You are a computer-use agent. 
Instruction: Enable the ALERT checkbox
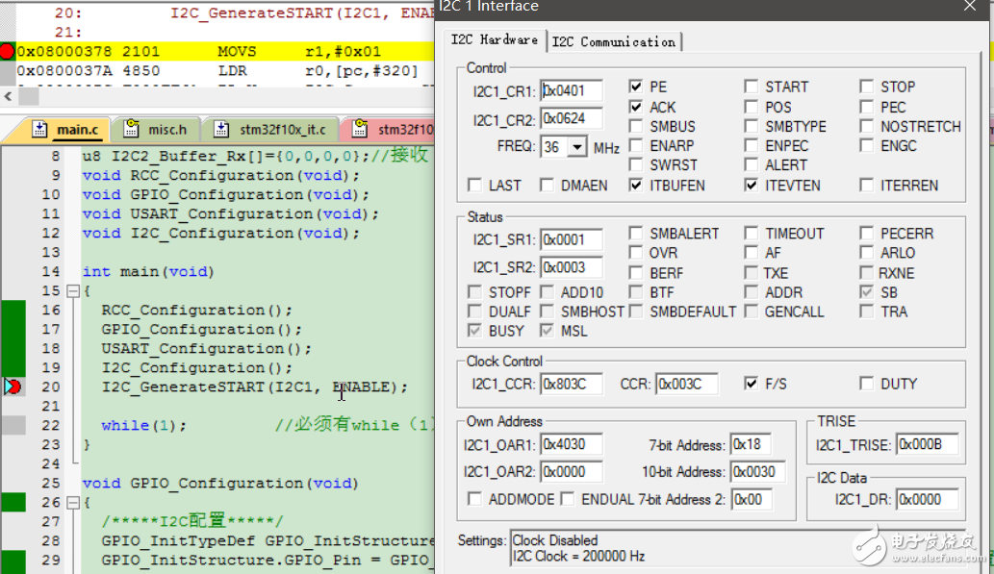(752, 164)
